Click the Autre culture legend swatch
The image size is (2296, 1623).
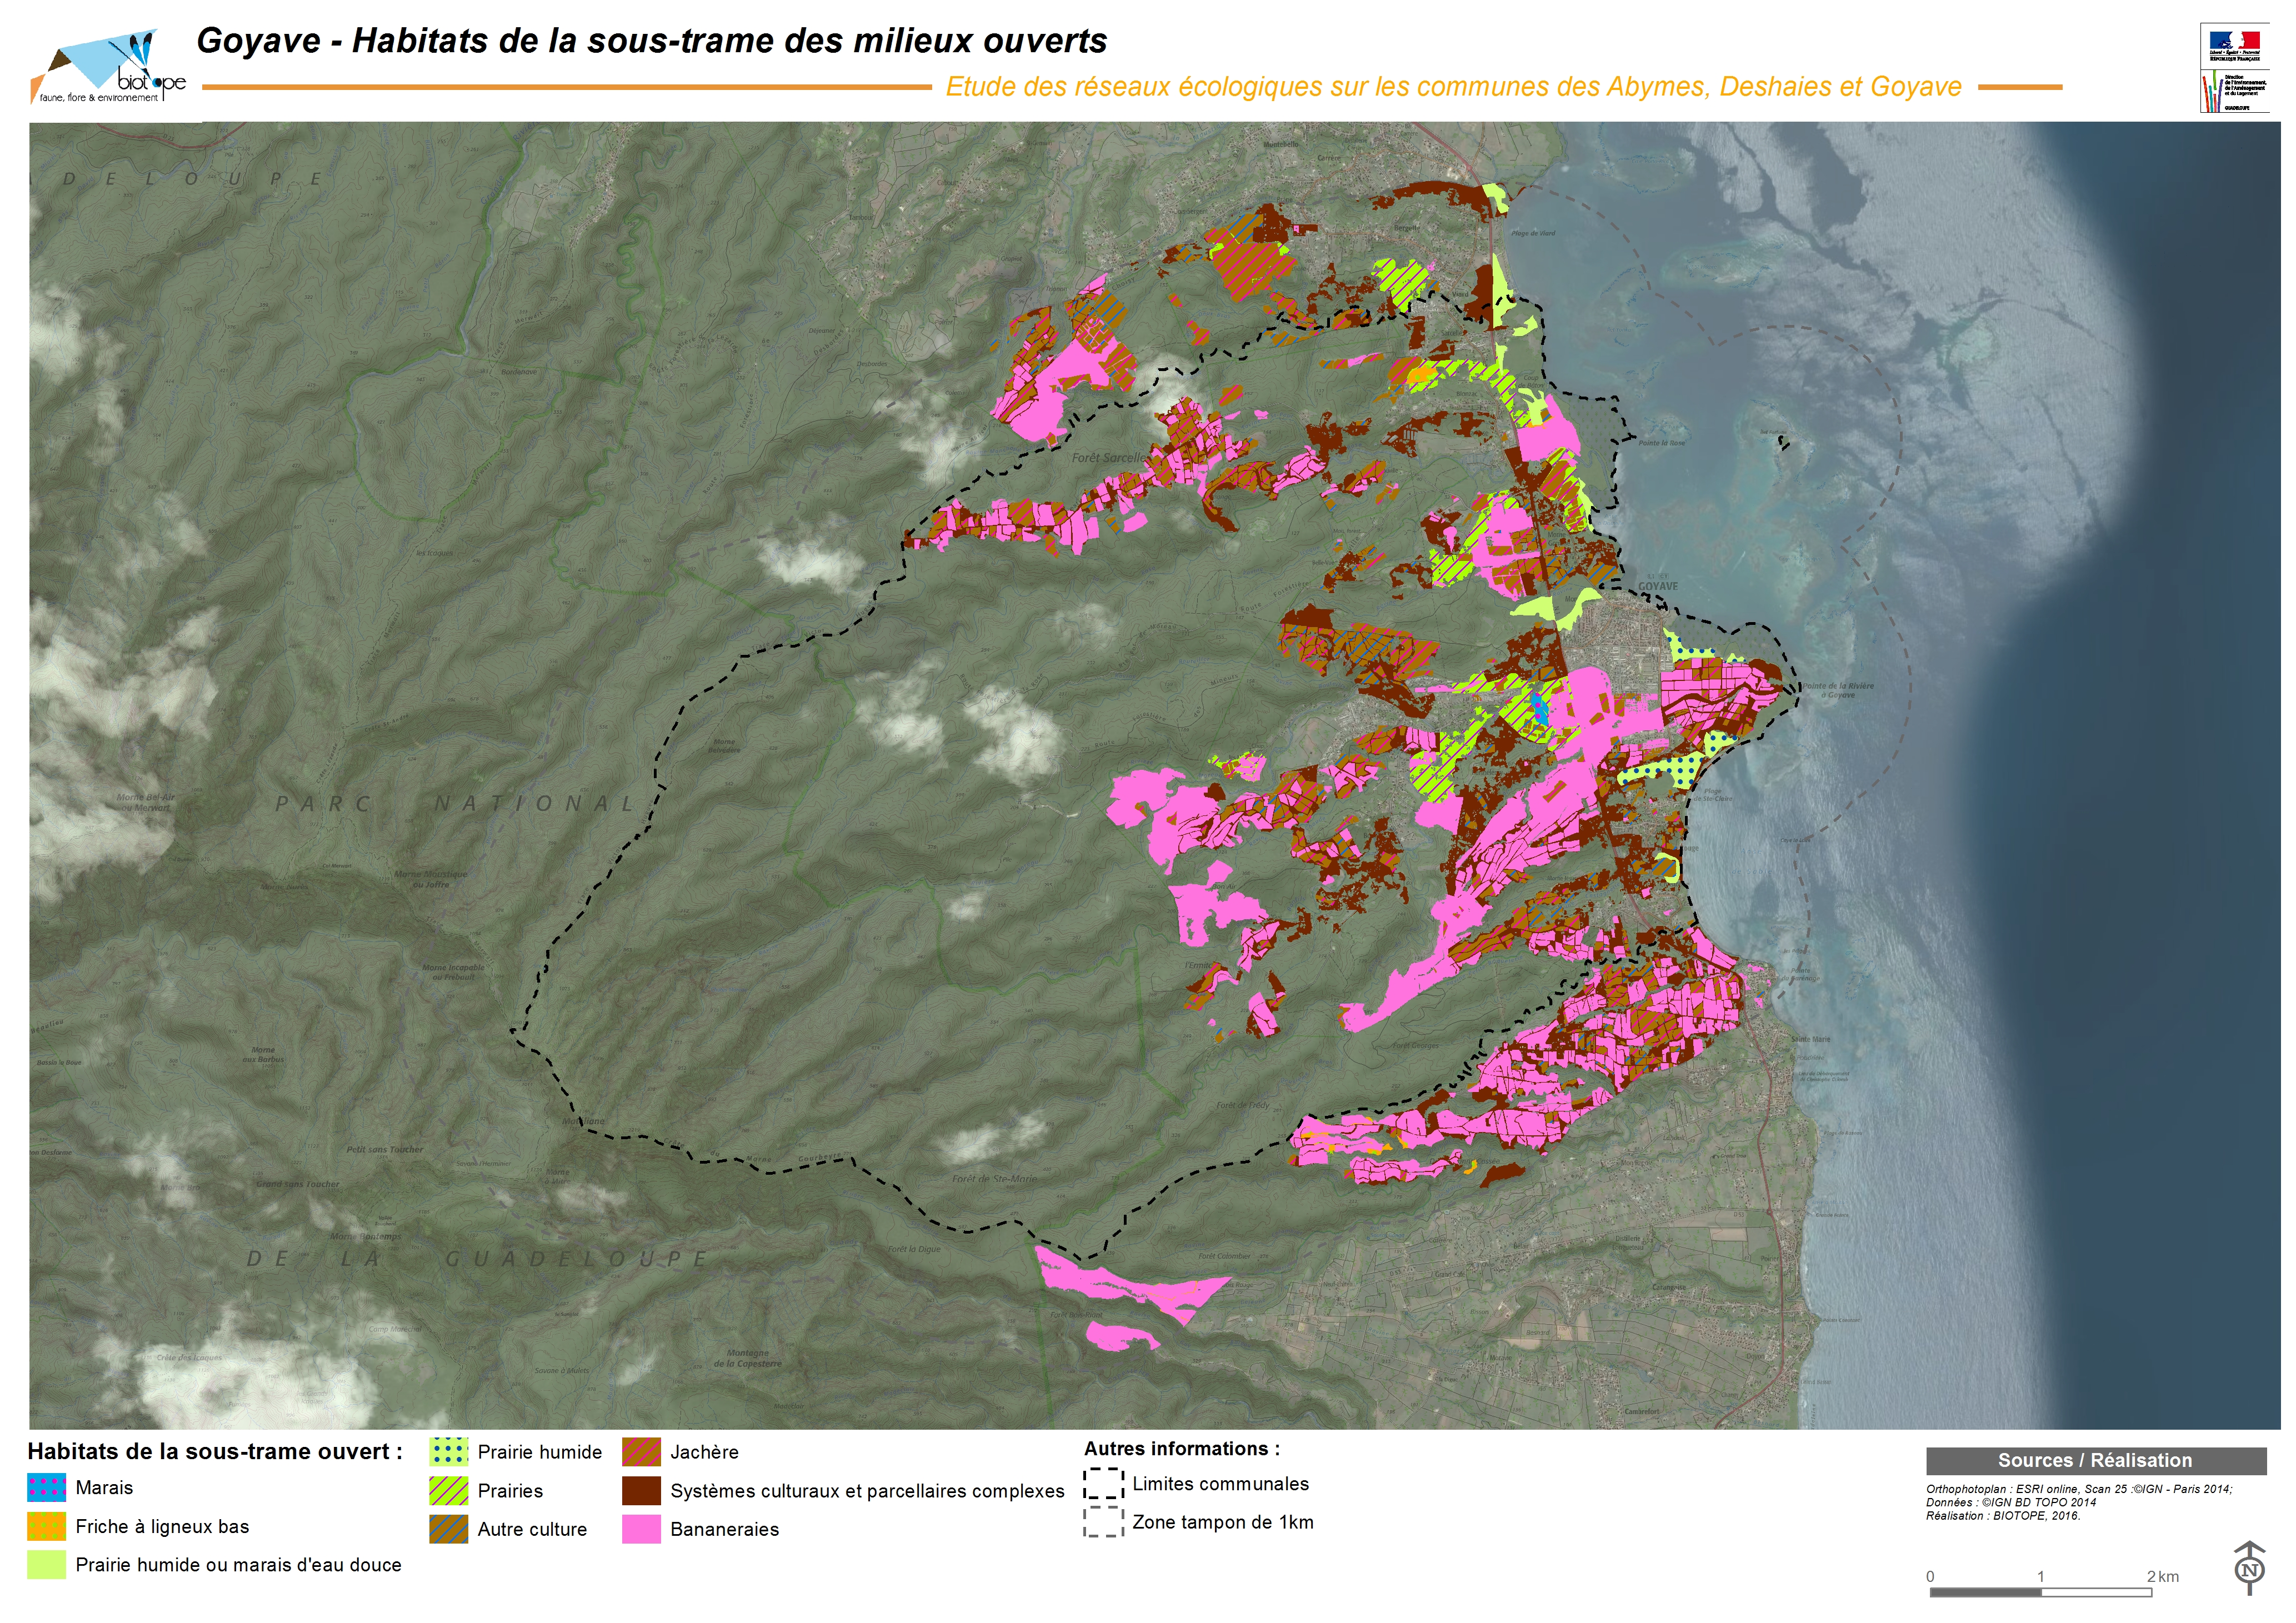448,1530
